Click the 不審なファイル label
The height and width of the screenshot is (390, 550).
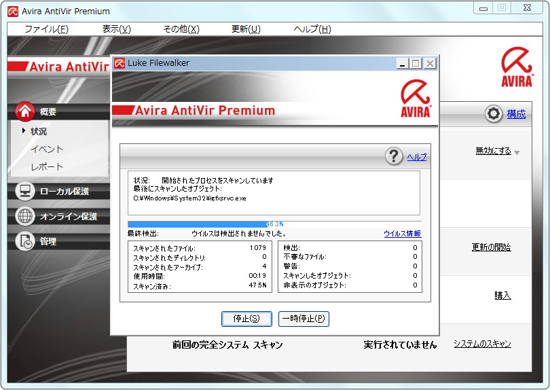[x=305, y=257]
